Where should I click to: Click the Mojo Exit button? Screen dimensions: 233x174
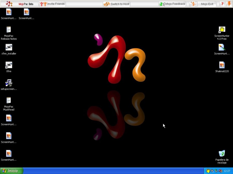pyautogui.click(x=203, y=4)
